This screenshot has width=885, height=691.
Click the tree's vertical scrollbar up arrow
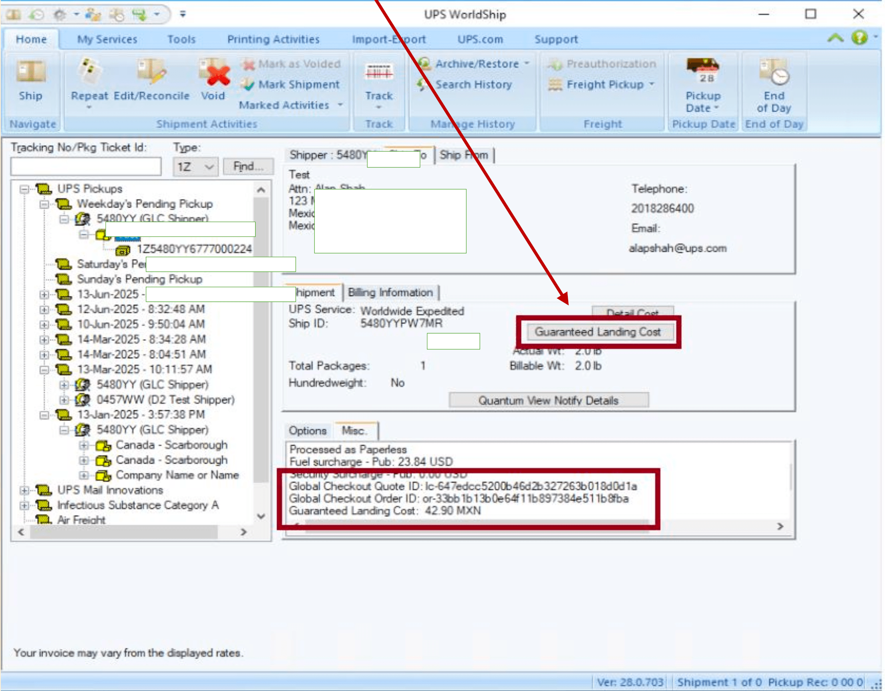click(x=261, y=189)
